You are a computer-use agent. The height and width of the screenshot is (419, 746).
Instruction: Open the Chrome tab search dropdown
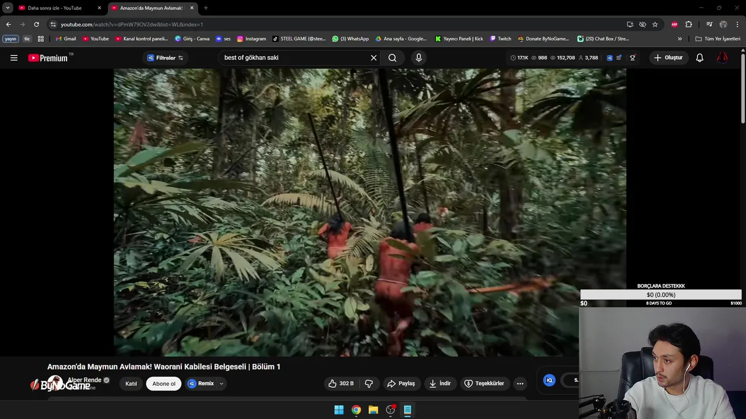[x=8, y=8]
